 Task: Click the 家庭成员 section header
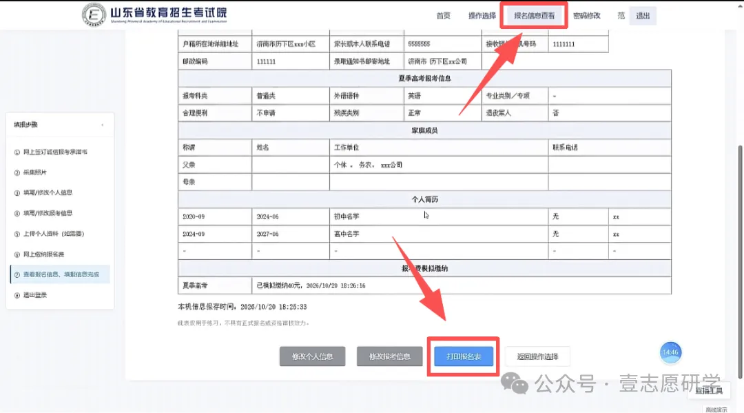tap(424, 130)
